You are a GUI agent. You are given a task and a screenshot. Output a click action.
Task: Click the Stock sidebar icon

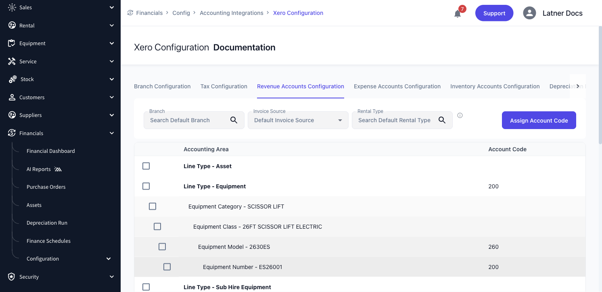13,79
